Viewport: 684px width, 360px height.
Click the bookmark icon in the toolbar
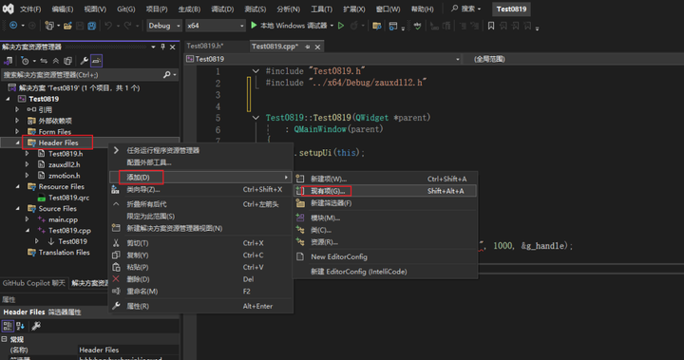(491, 27)
